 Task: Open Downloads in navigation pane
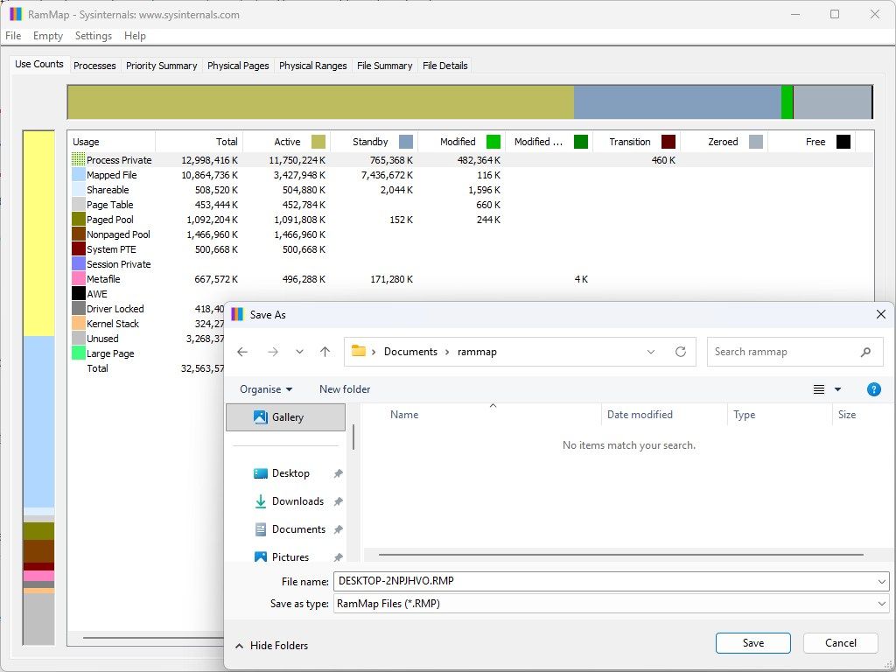coord(297,501)
